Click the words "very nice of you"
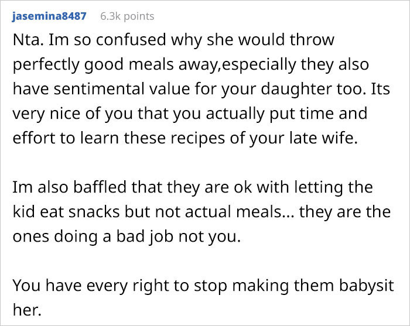The width and height of the screenshot is (410, 326). [x=64, y=112]
